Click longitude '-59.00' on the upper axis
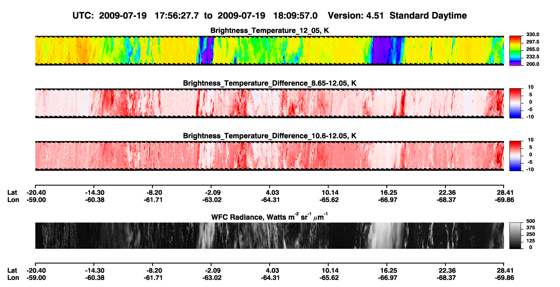 click(x=36, y=200)
